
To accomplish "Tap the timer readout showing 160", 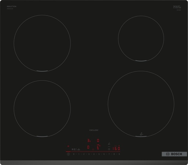I will point(116,149).
